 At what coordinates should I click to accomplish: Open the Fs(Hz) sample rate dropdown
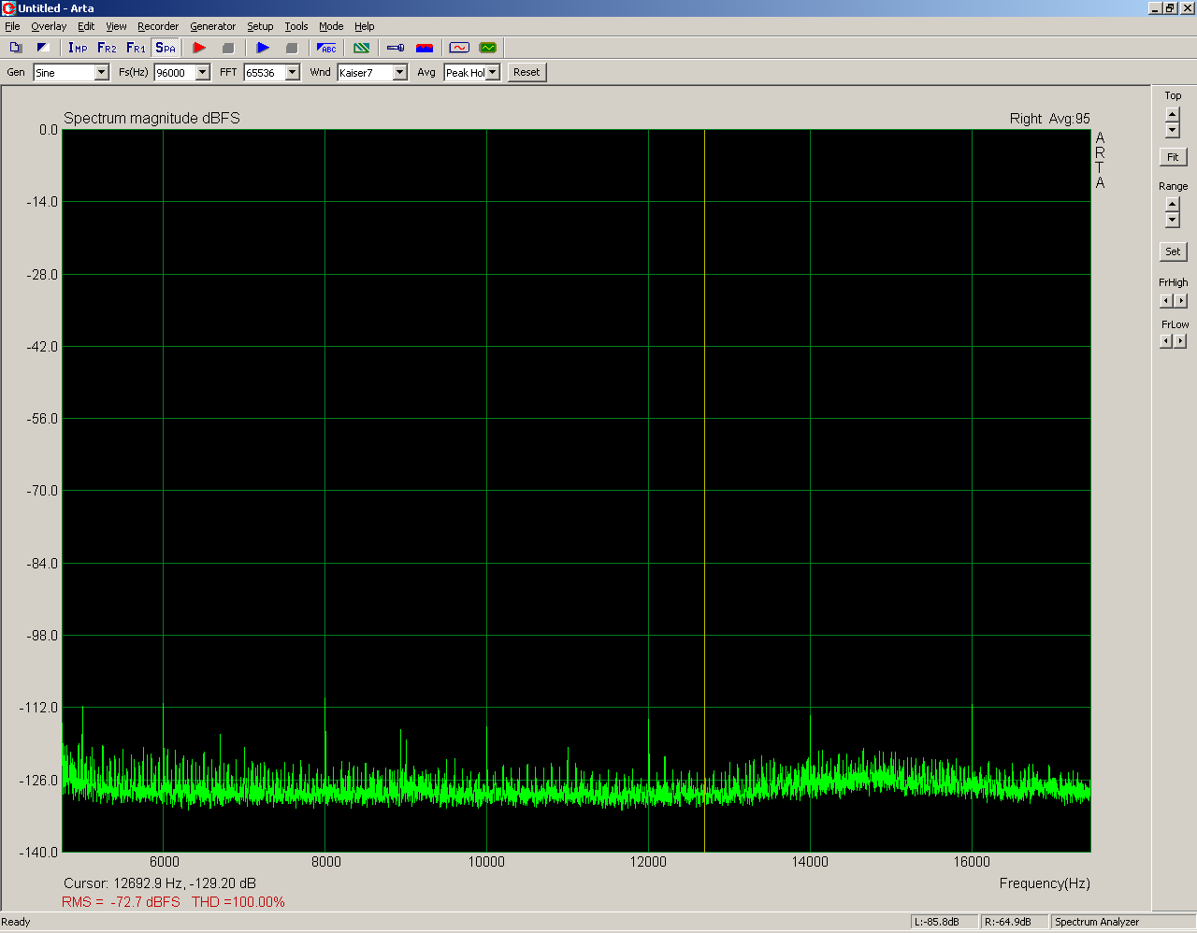point(202,72)
